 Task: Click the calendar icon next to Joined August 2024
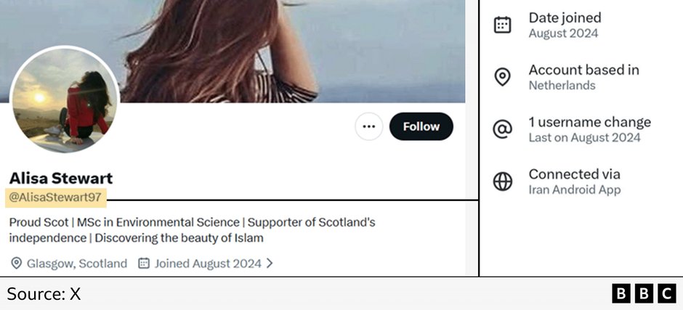point(144,264)
